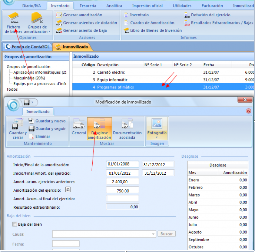Select Maquinaria (20%) tree item

pyautogui.click(x=29, y=78)
